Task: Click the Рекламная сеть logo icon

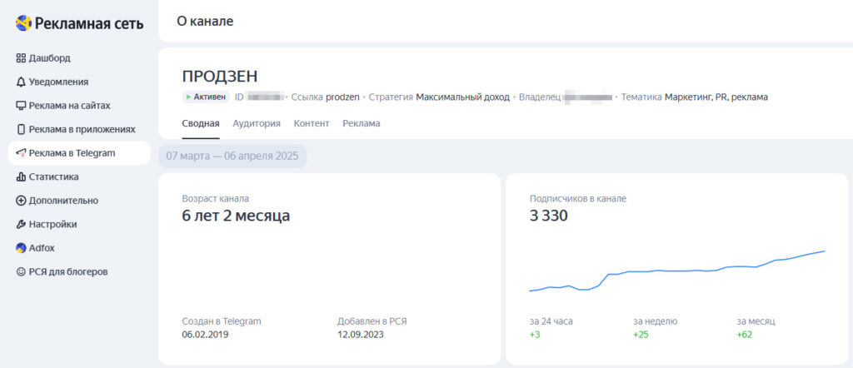Action: click(24, 22)
